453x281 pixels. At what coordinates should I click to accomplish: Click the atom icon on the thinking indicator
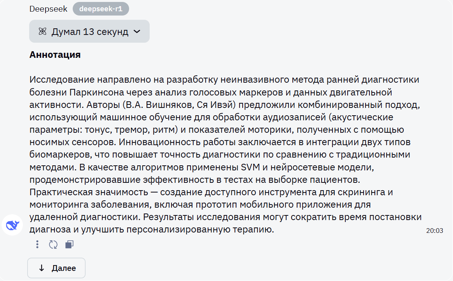(43, 31)
